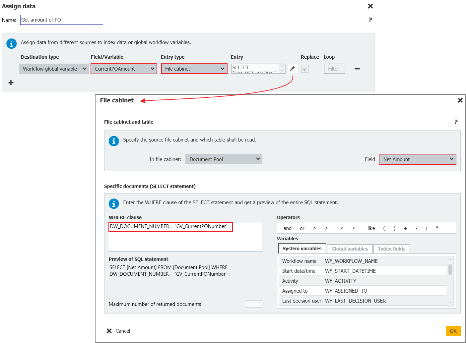Insert the 'like' operator
The height and width of the screenshot is (343, 466).
tap(371, 228)
